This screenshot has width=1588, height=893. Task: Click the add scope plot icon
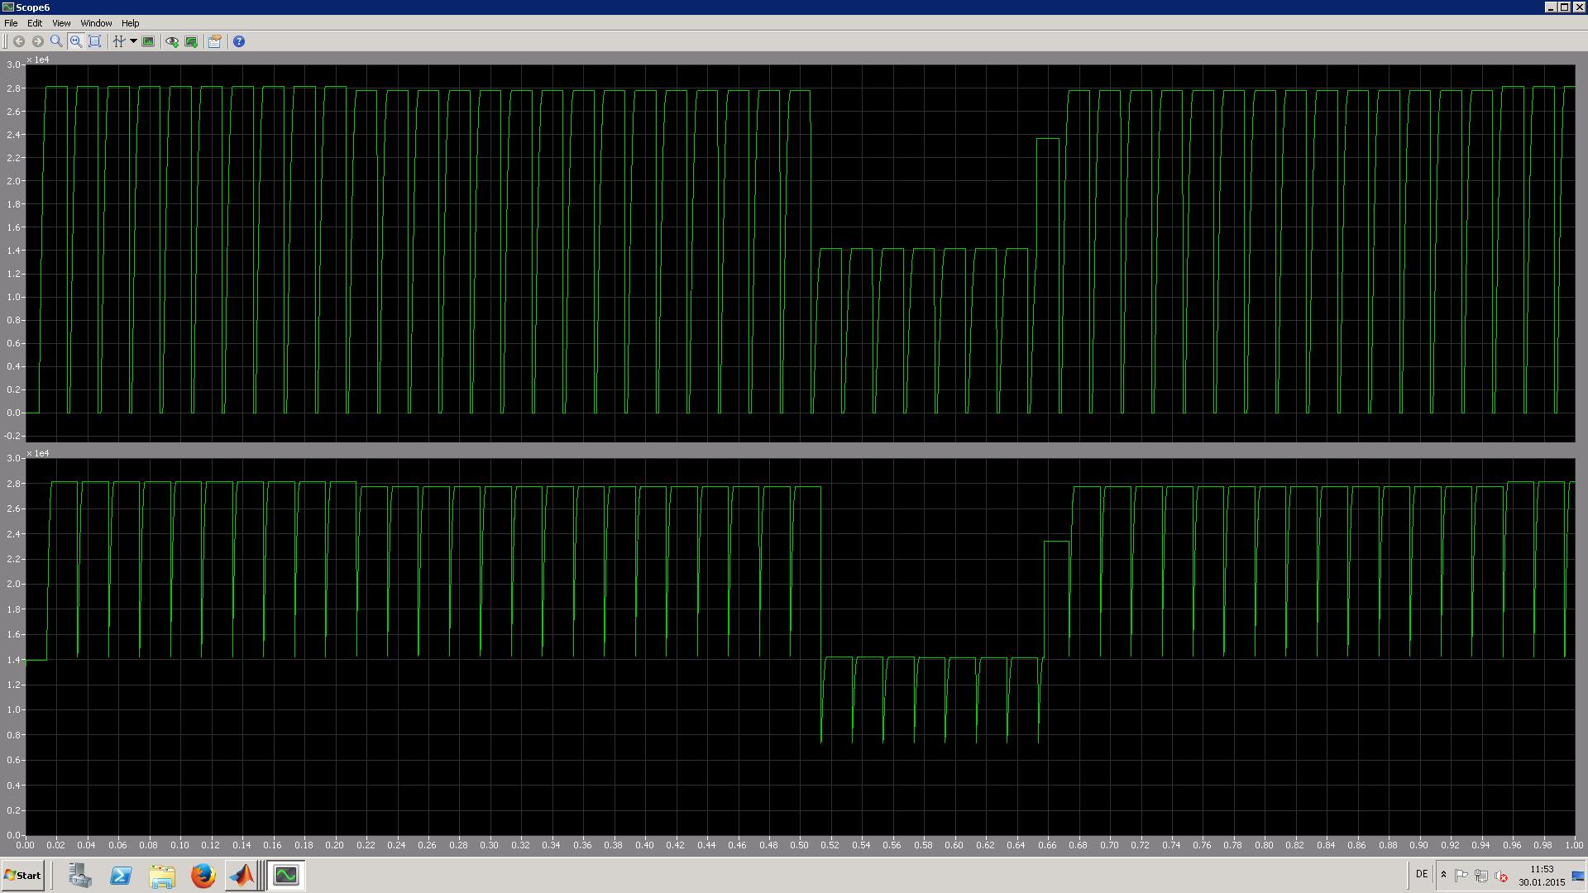[x=191, y=41]
